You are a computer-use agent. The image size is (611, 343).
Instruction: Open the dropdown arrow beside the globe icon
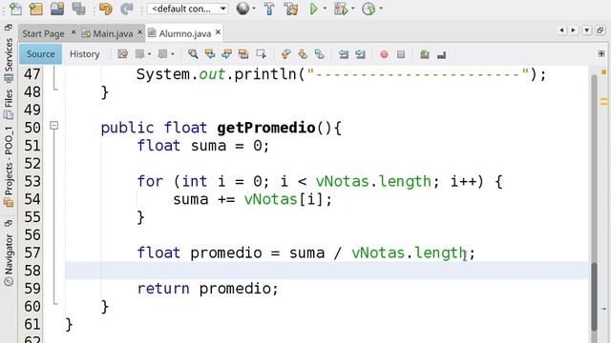point(254,9)
